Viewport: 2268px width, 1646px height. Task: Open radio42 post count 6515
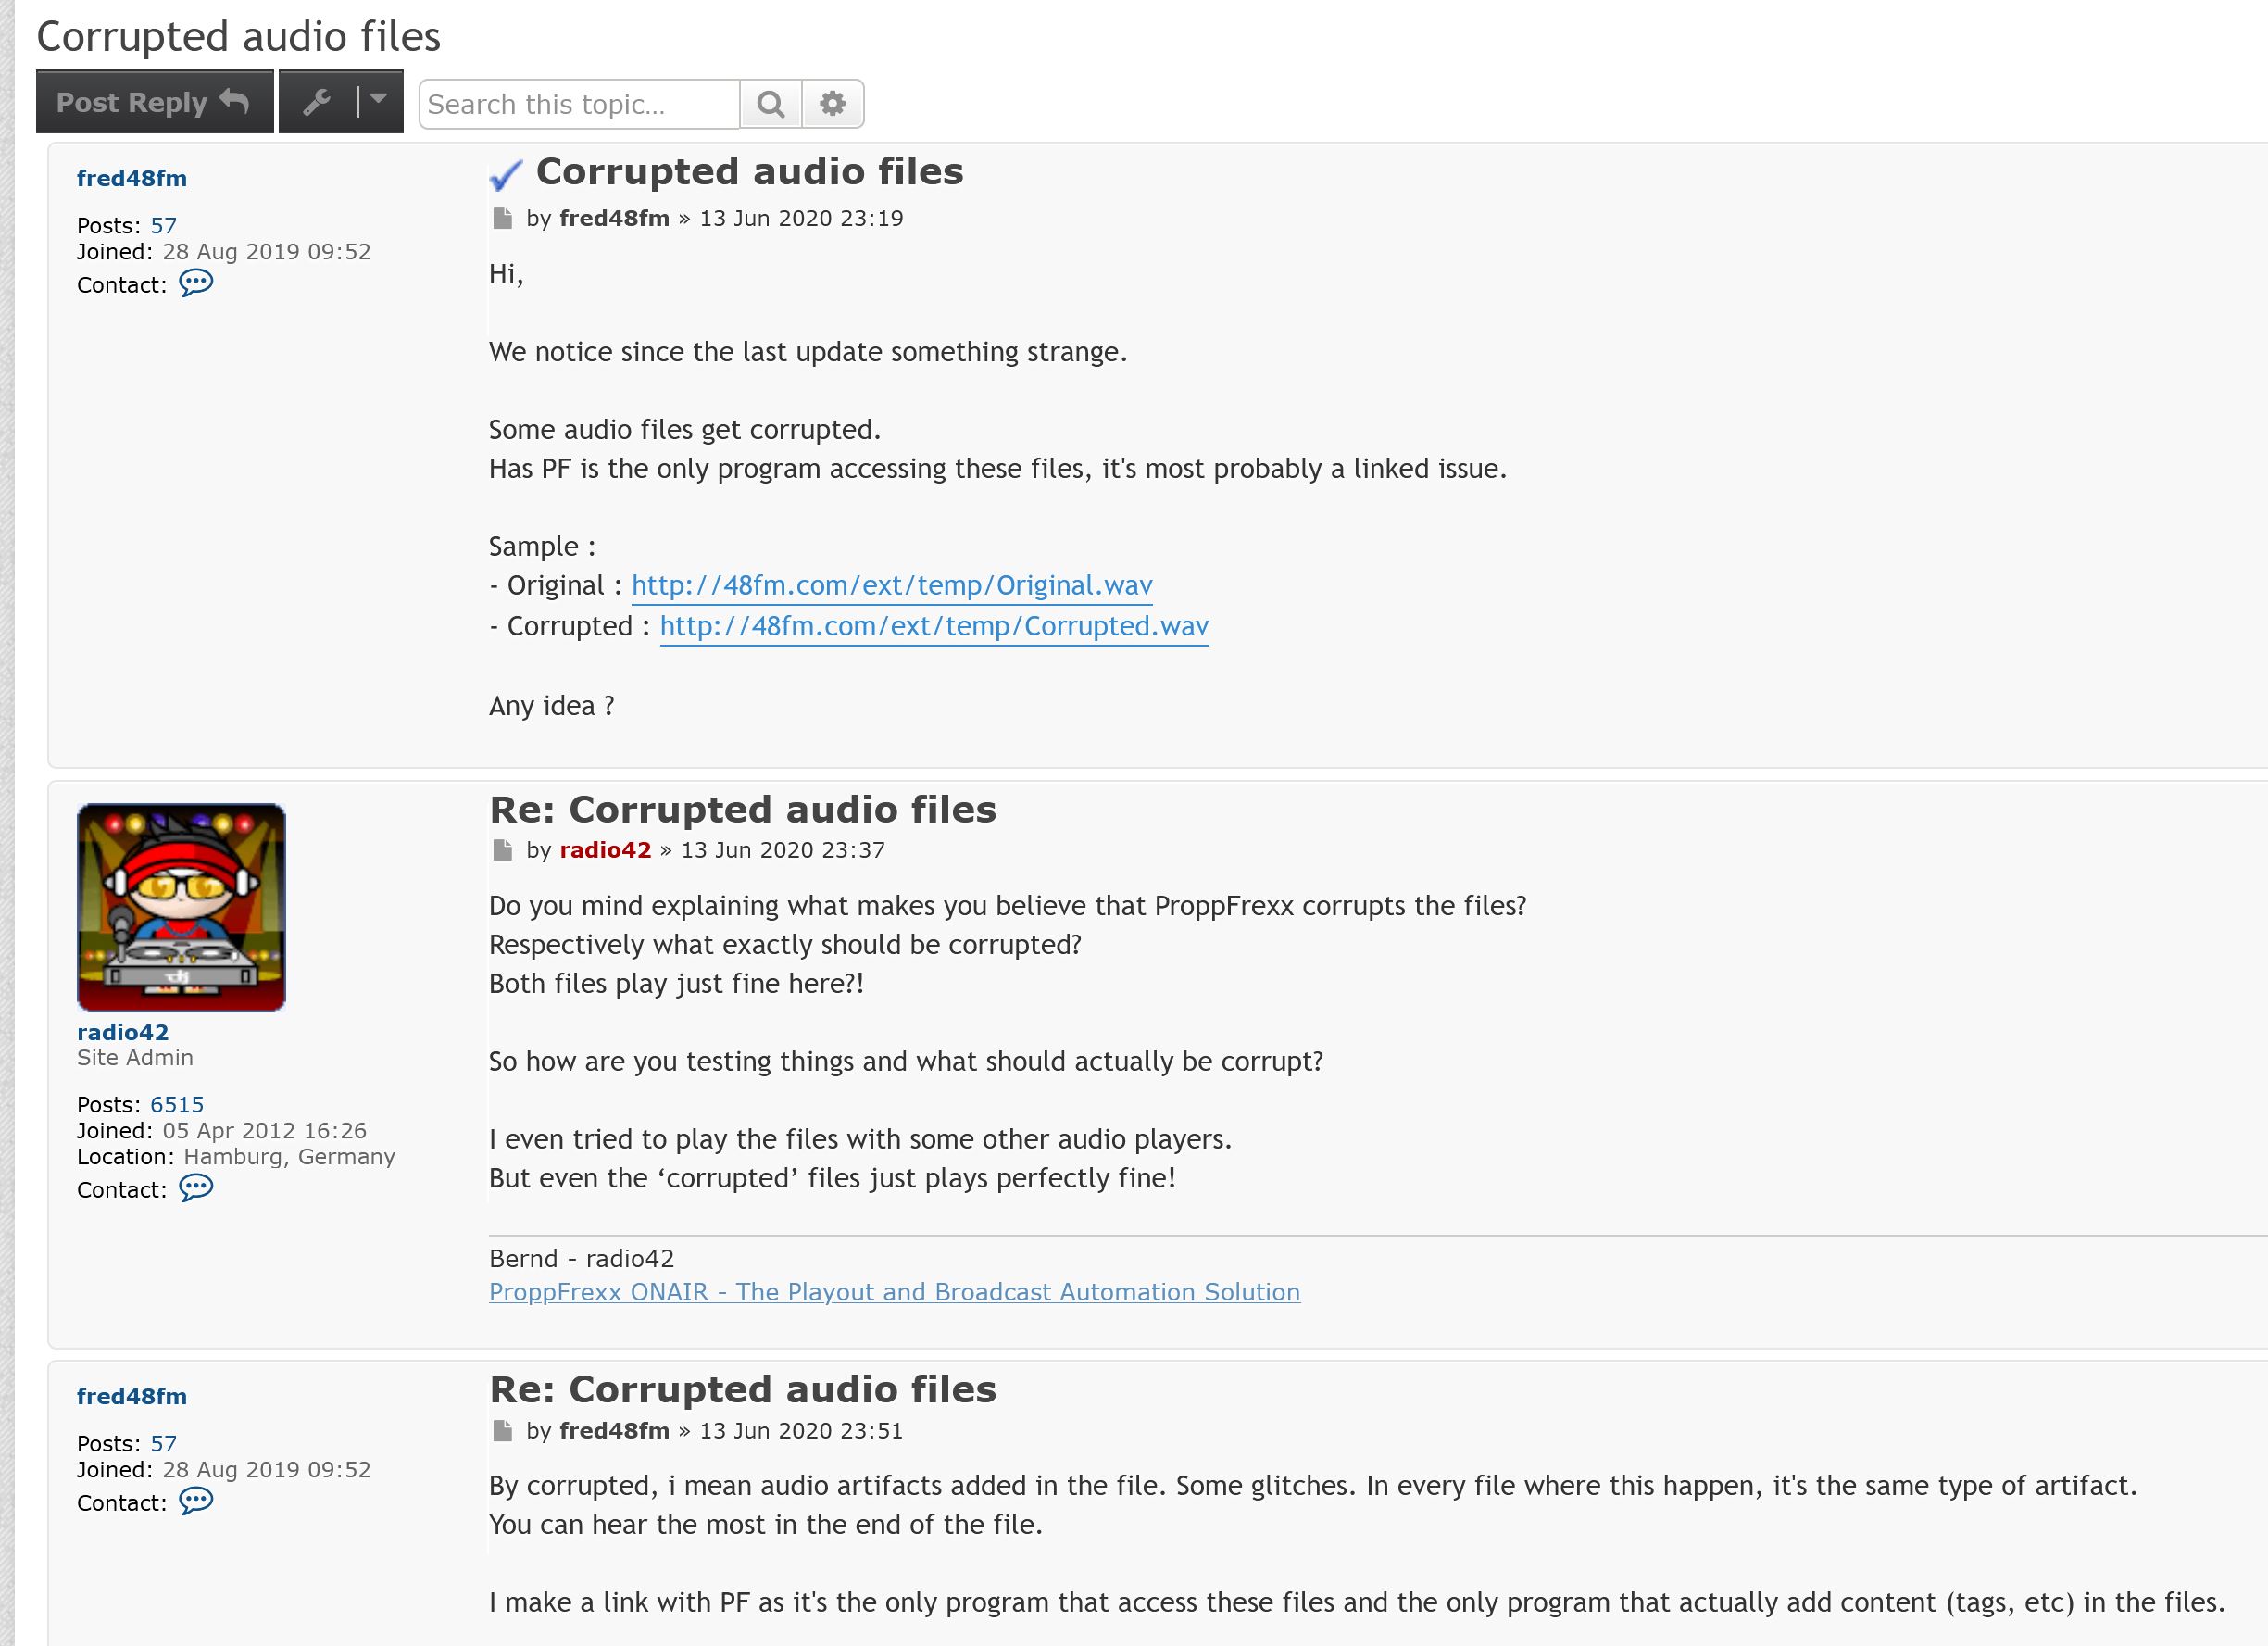(x=176, y=1104)
